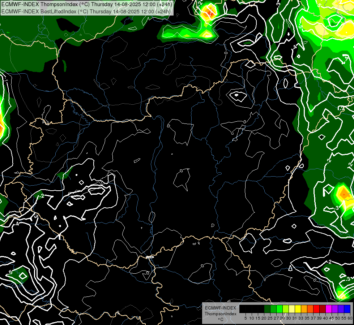The width and height of the screenshot is (354, 325).
Task: Click the legend tick label 33
Action: pos(301,318)
